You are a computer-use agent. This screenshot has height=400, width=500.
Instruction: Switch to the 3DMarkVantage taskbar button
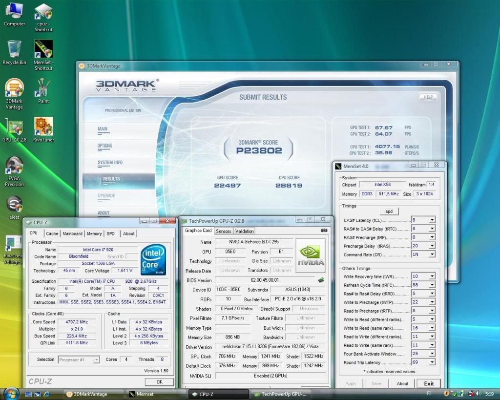[x=94, y=394]
